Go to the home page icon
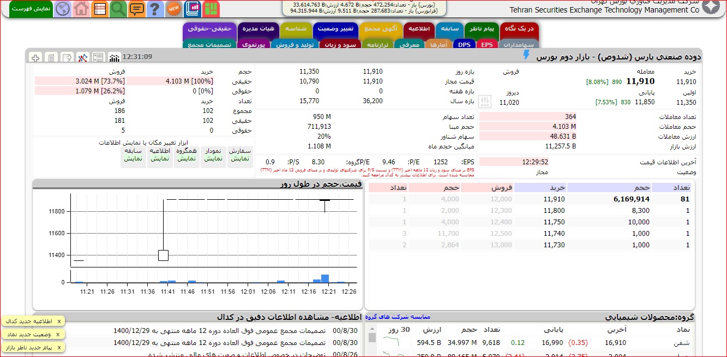The height and width of the screenshot is (357, 727). 81,9
